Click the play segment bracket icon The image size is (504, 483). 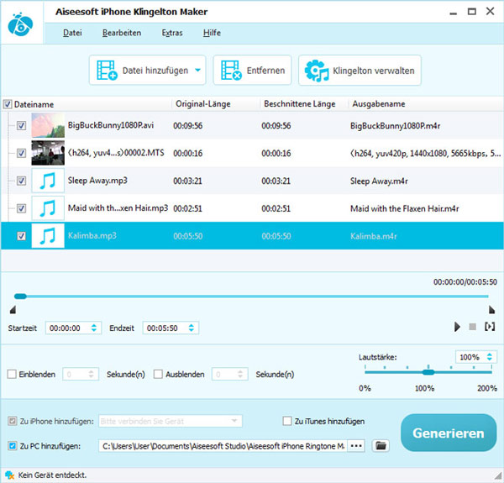click(490, 327)
